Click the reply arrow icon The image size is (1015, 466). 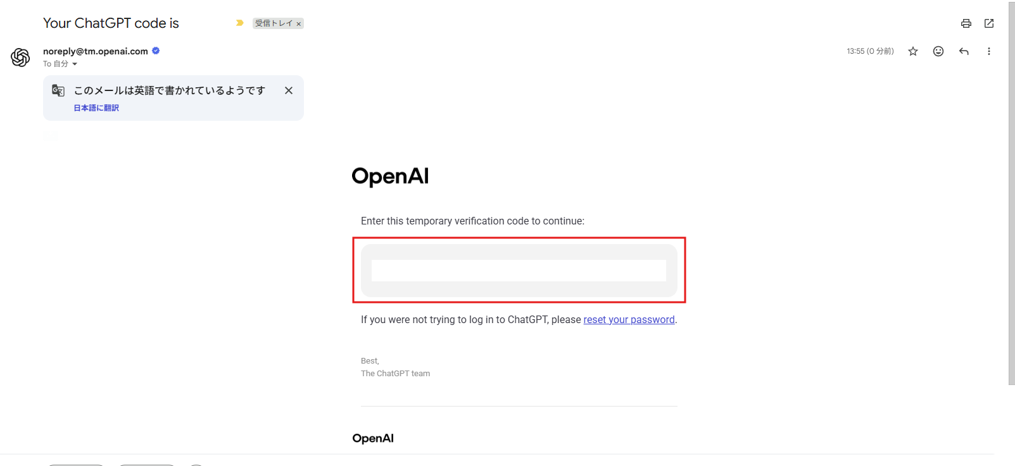(x=964, y=51)
